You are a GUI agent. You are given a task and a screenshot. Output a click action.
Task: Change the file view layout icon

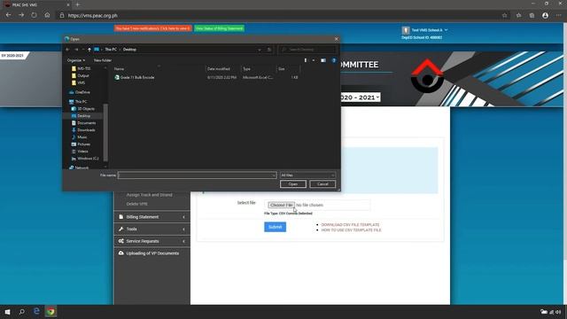[x=306, y=60]
